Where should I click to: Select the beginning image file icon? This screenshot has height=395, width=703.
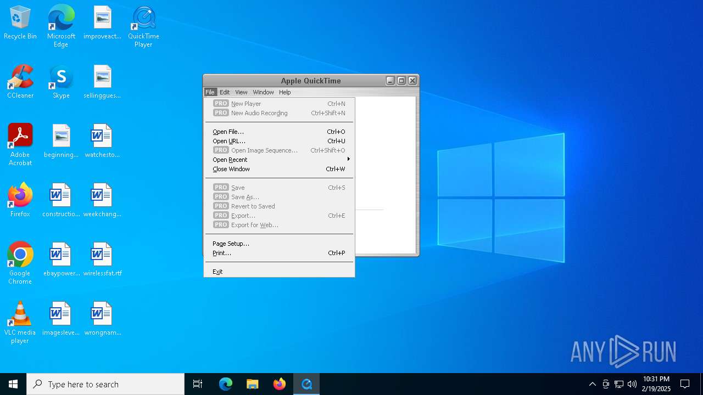coord(61,142)
